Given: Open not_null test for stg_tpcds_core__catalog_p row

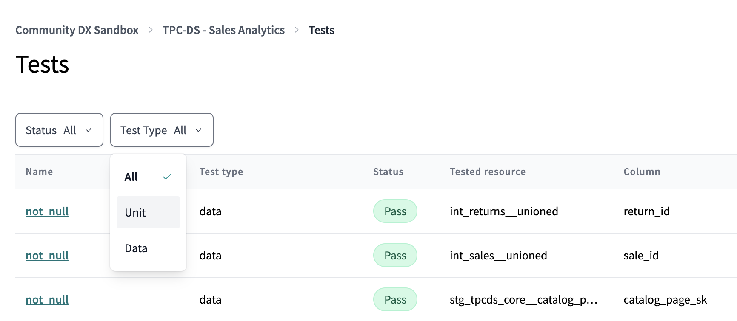Looking at the screenshot, I should coord(47,300).
